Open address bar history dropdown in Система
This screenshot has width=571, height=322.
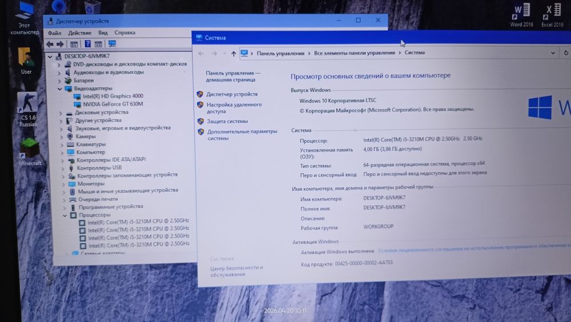coord(553,53)
